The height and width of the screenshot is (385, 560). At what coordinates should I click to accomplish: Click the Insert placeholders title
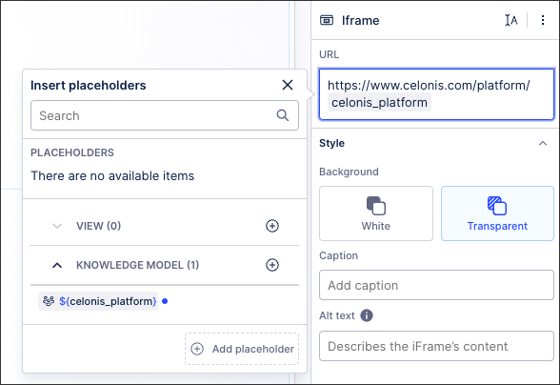(x=89, y=86)
